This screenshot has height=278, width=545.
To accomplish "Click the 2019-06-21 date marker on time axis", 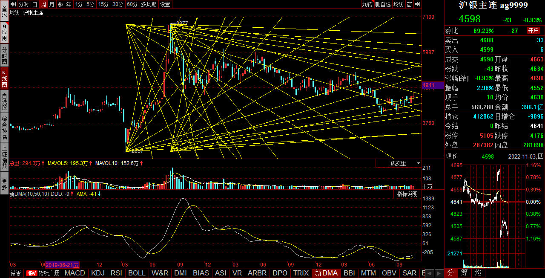I will 62,265.
